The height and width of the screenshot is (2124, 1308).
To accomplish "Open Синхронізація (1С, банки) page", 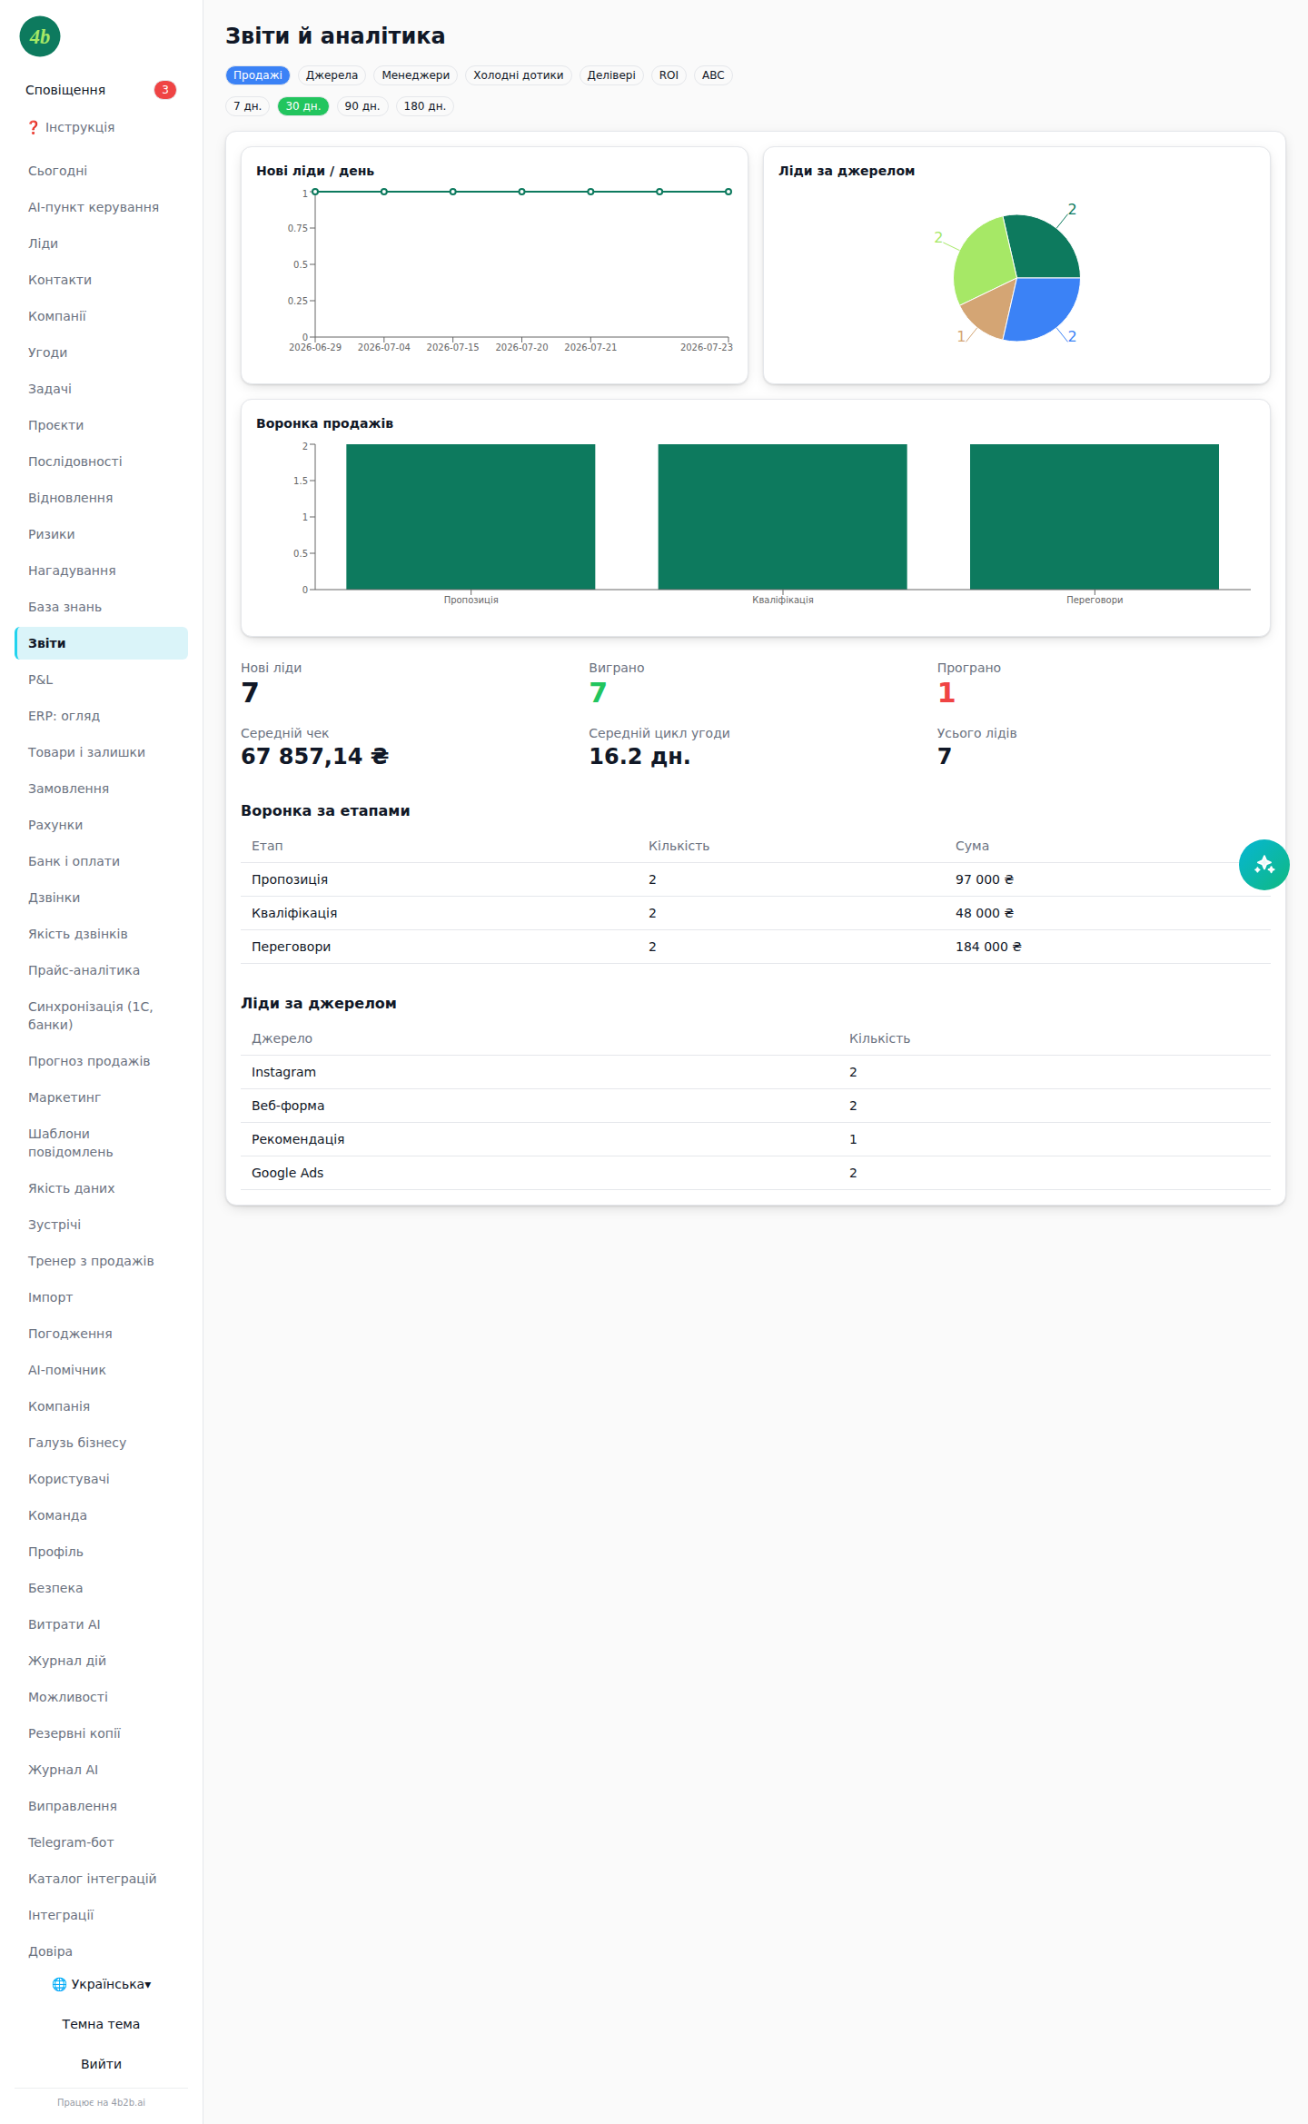I will (101, 1016).
